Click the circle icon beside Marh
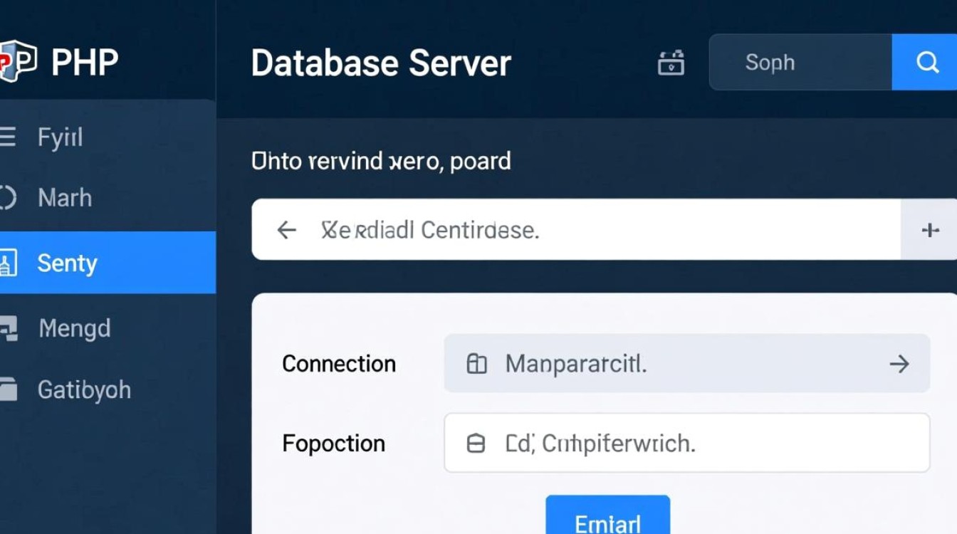Viewport: 957px width, 534px height. 7,197
